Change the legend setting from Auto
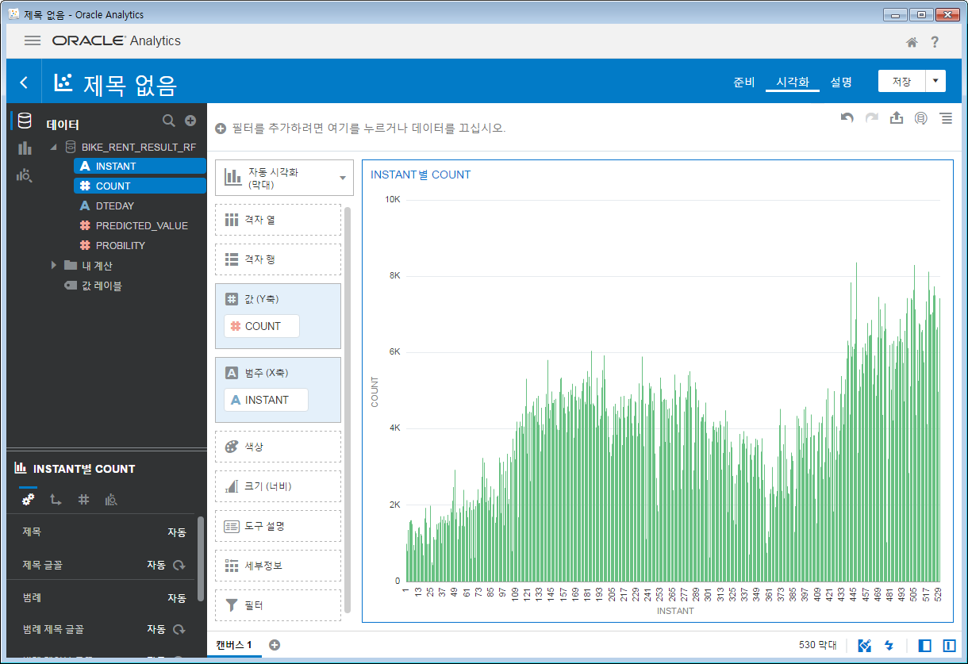The height and width of the screenshot is (664, 968). pos(176,598)
